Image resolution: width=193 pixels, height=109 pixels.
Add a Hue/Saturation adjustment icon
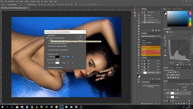167,75
